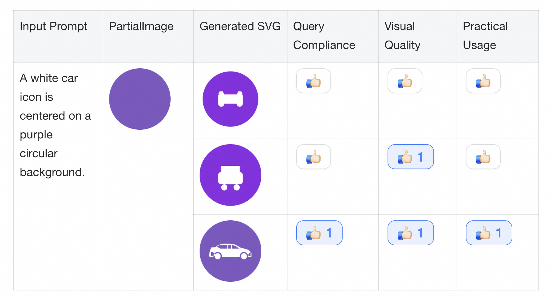Viewport: 550px width, 300px height.
Task: Click the Visual Quality column header
Action: pos(402,36)
